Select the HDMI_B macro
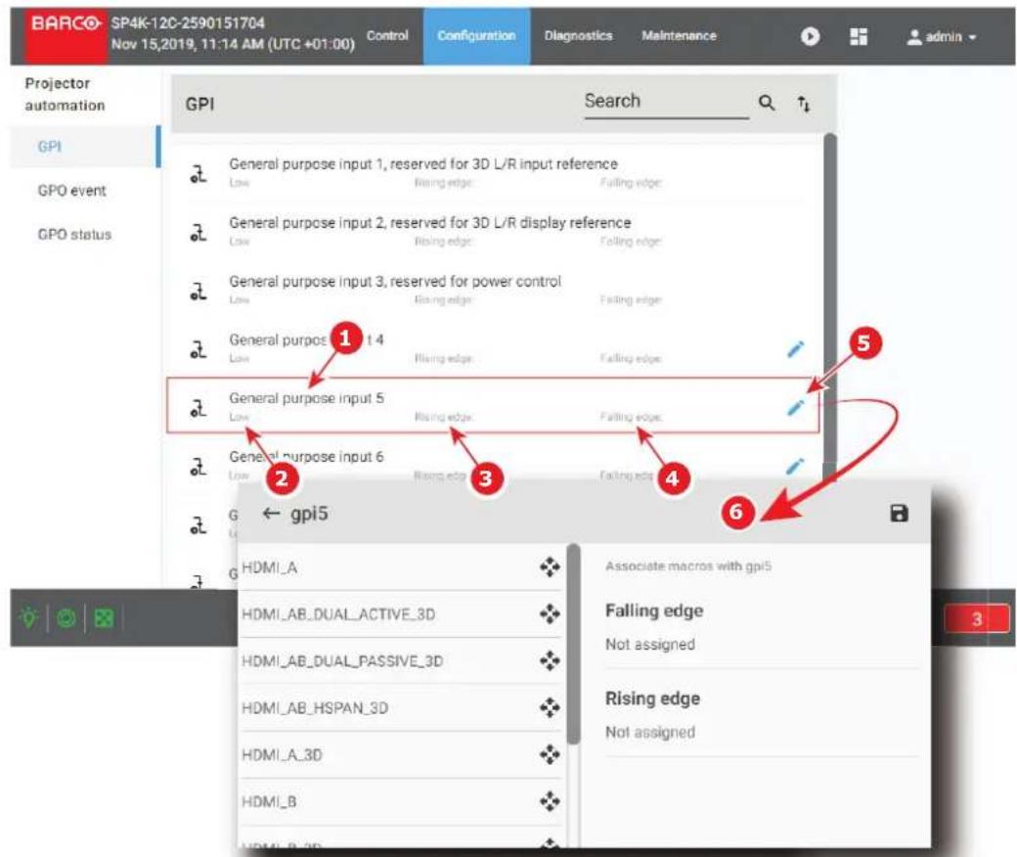Viewport: 1017px width, 857px height. coord(269,802)
